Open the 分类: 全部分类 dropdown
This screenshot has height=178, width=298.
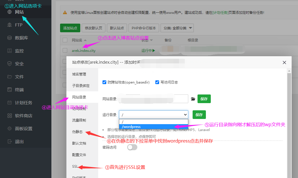[x=177, y=28]
